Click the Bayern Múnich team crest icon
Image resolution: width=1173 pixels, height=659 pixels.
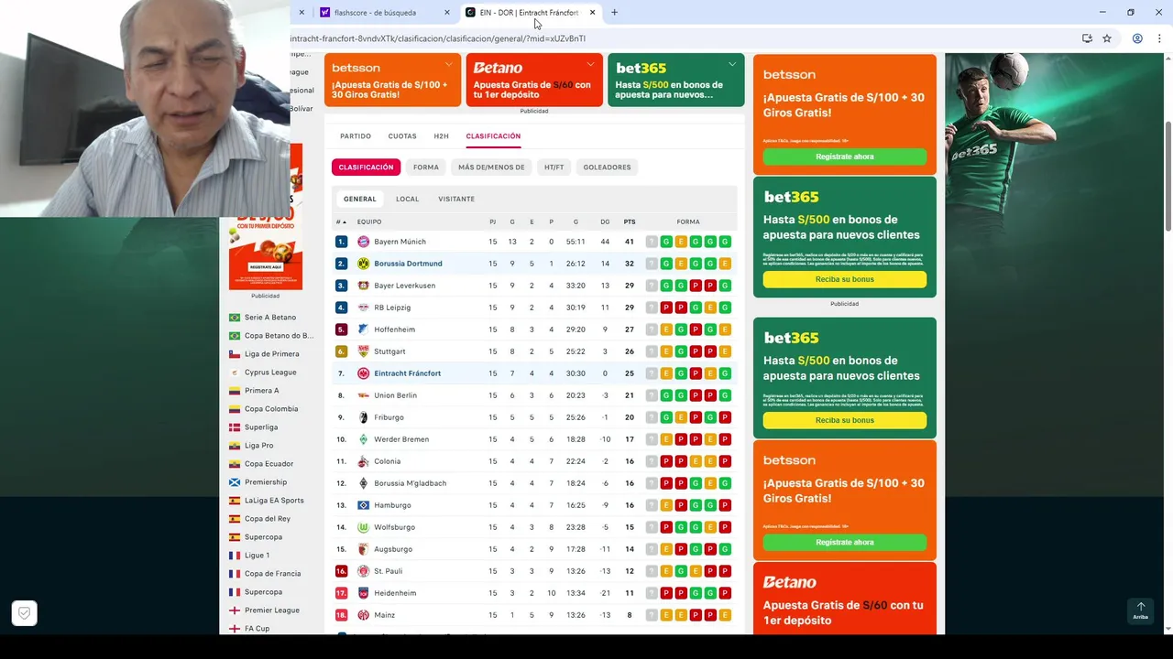pyautogui.click(x=363, y=242)
